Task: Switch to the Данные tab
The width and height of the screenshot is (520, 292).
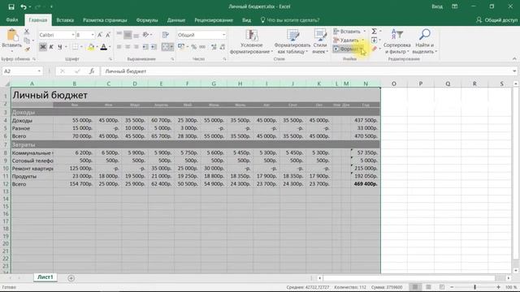Action: (x=176, y=20)
